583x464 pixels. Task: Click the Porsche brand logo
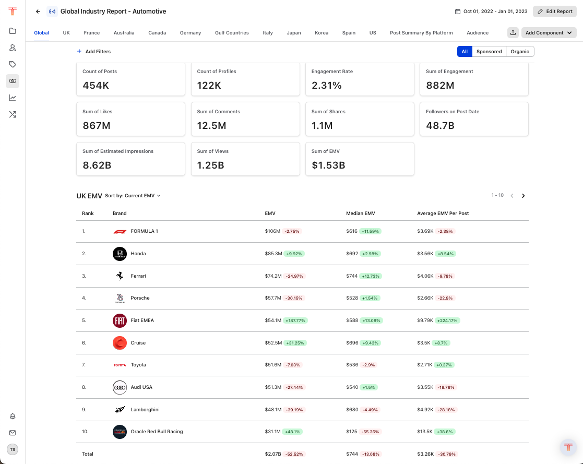[120, 298]
